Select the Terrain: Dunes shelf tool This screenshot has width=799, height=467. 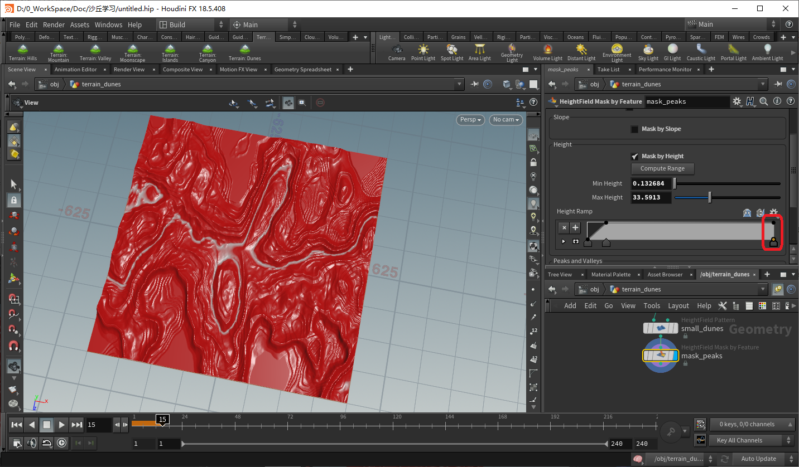(x=245, y=53)
